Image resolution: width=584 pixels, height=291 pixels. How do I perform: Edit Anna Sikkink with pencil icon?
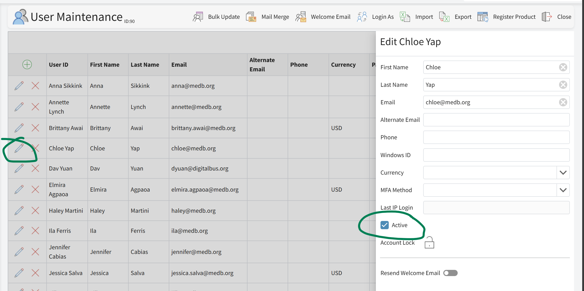coord(19,86)
